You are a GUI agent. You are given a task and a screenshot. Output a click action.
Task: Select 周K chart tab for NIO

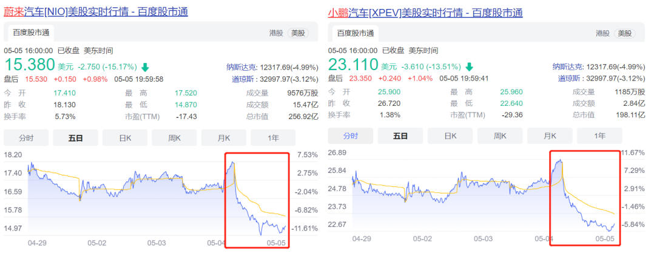(174, 138)
